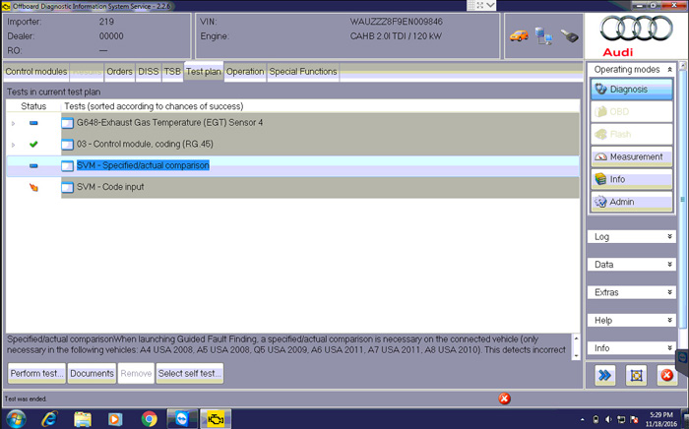Open Windows Start menu
The width and height of the screenshot is (689, 429).
[x=16, y=419]
